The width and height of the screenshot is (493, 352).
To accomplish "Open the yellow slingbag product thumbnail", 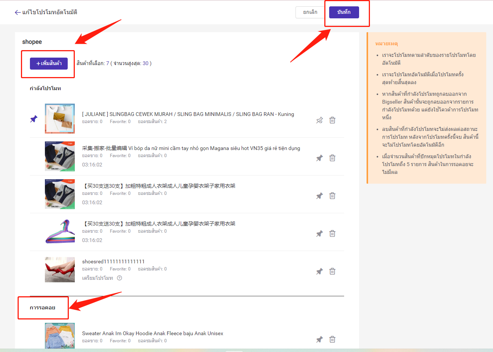I will click(60, 119).
